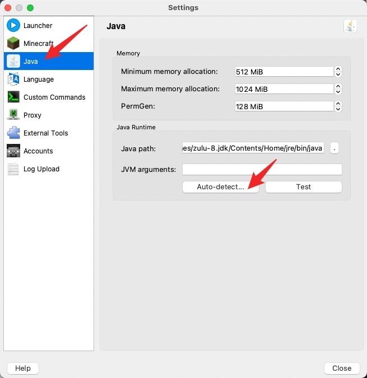Select the Log Upload document icon

13,169
